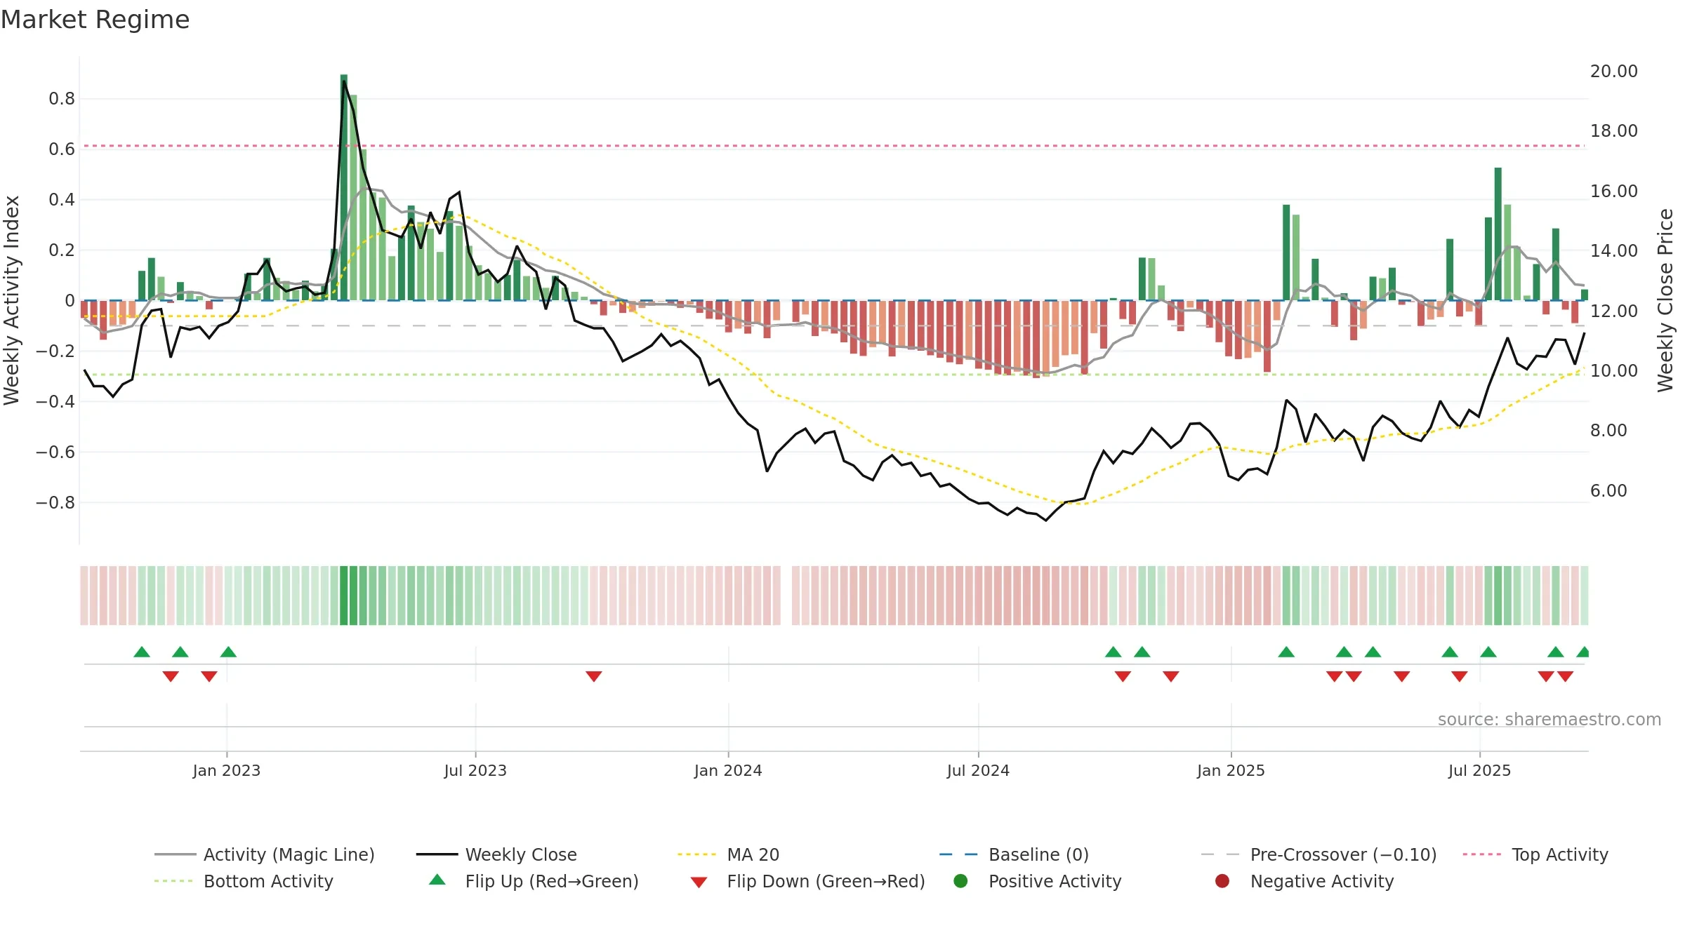Click the 8.00 price axis label
Viewport: 1685px width, 947px height.
(x=1608, y=431)
